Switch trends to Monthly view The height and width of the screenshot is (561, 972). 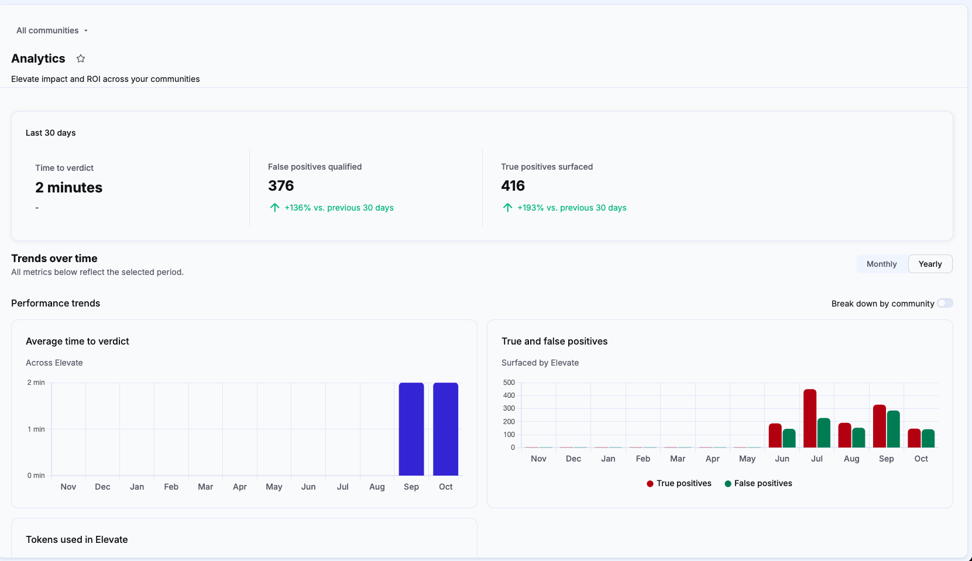click(881, 264)
